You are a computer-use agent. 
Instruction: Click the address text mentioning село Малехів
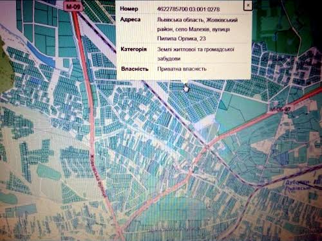click(x=197, y=29)
